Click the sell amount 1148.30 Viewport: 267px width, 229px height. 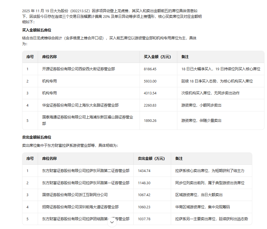click(x=144, y=183)
